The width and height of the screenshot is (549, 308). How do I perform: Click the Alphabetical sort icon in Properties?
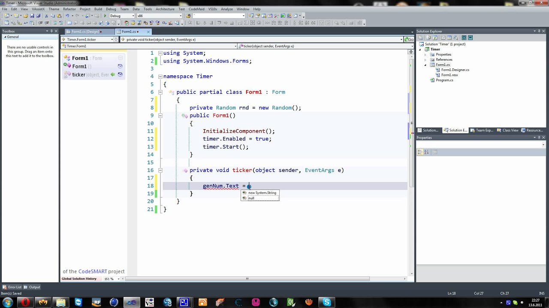427,152
